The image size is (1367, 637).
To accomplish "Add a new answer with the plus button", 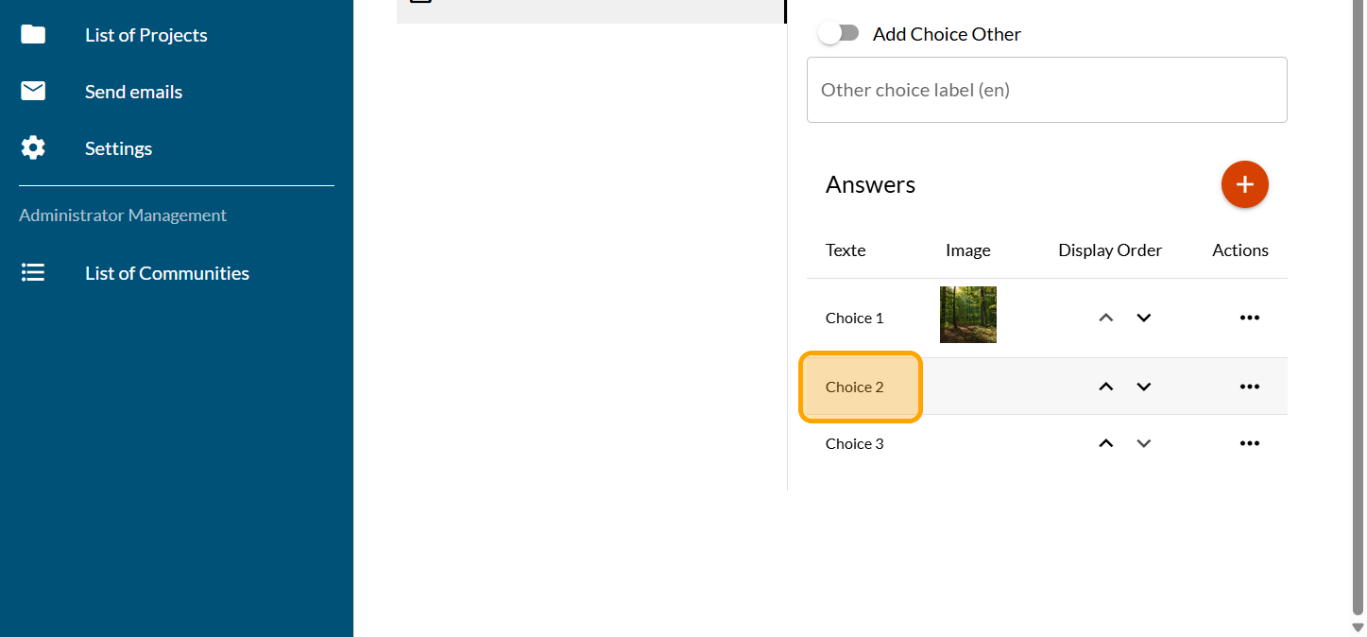I will click(x=1244, y=184).
